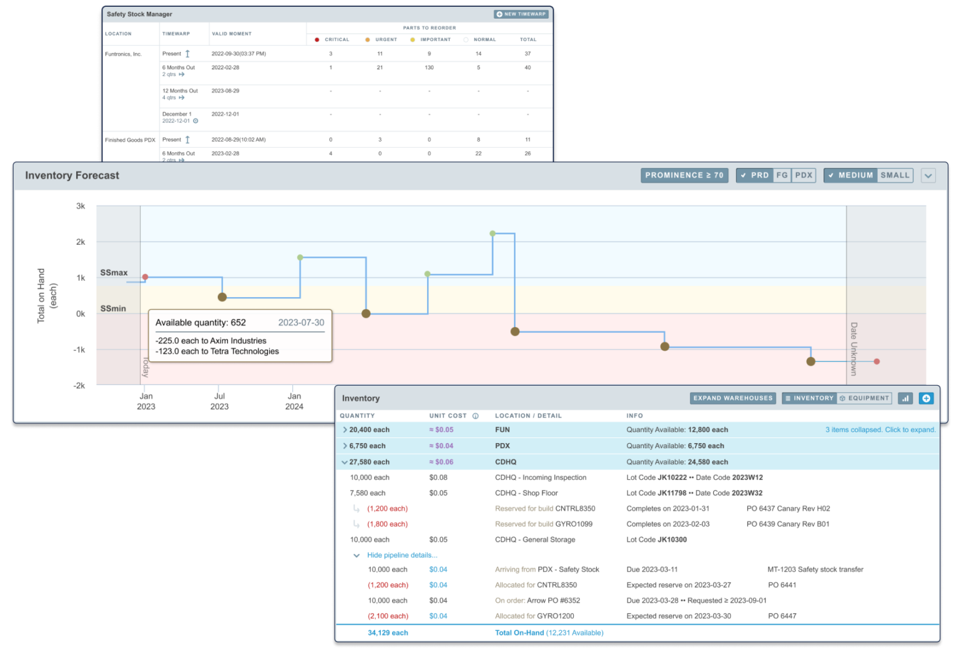This screenshot has width=959, height=654.
Task: Click the '3 items collapsed' expand link
Action: 881,429
